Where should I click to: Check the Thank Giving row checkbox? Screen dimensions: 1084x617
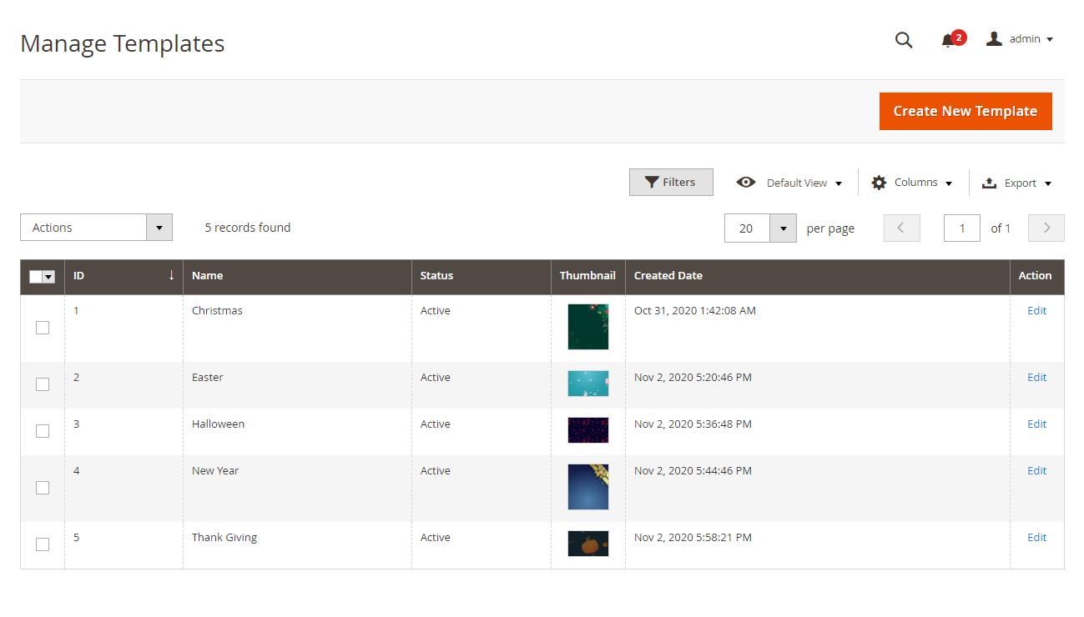tap(43, 544)
